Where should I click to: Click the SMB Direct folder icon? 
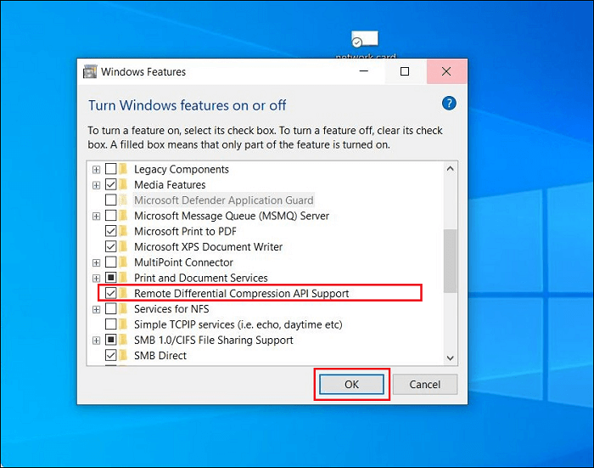coord(125,356)
